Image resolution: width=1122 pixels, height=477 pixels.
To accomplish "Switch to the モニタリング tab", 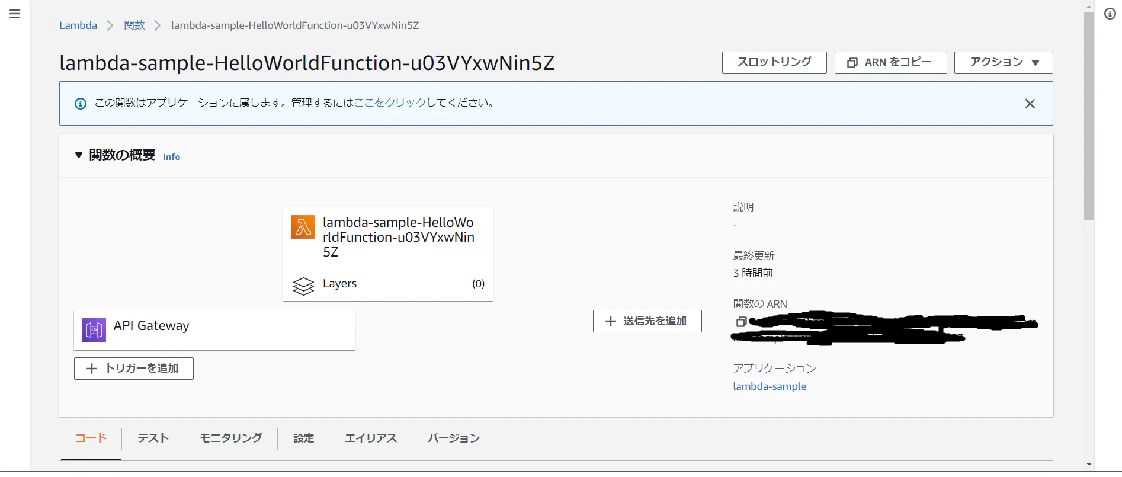I will 231,438.
